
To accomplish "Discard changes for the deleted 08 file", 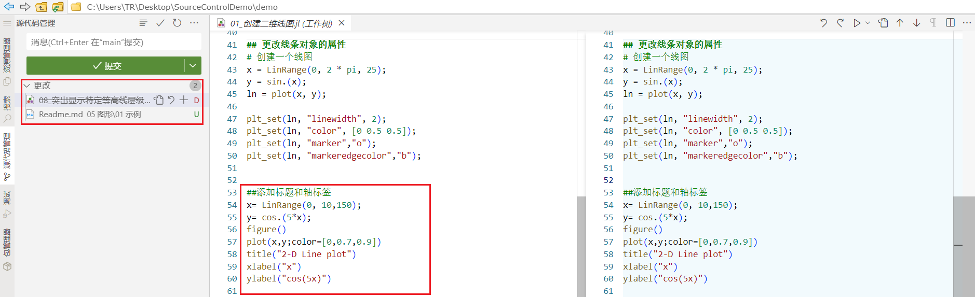I will click(x=171, y=100).
